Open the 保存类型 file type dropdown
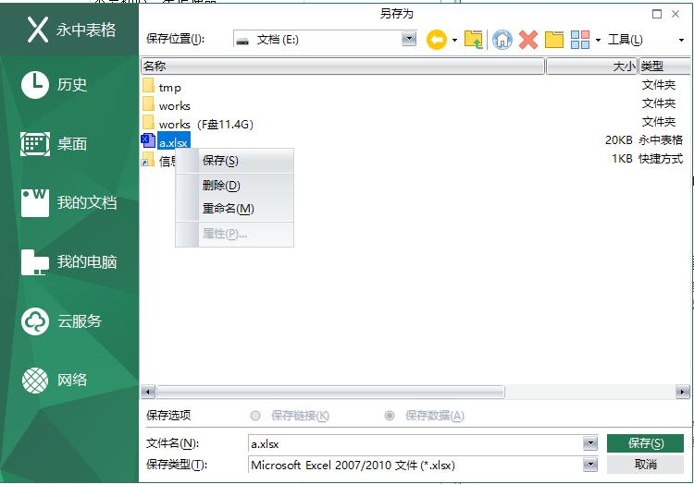Viewport: 694px width, 484px height. 590,464
